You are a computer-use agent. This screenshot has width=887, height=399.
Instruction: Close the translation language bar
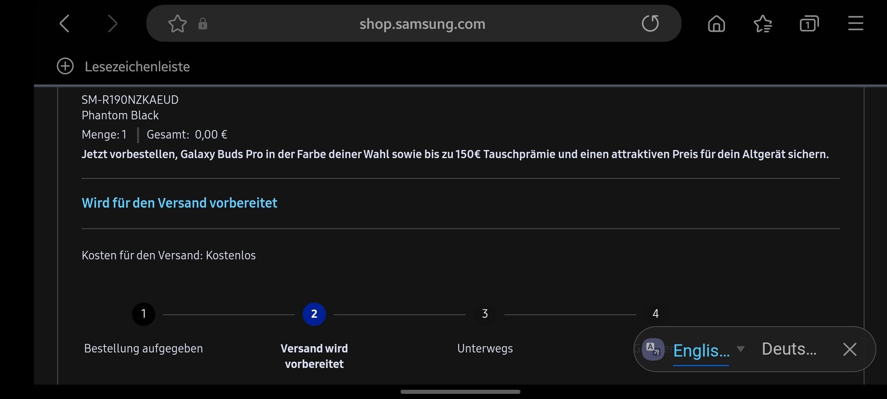(x=850, y=349)
